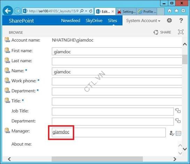Click the First name database icon
The width and height of the screenshot is (190, 164).
coord(7,50)
